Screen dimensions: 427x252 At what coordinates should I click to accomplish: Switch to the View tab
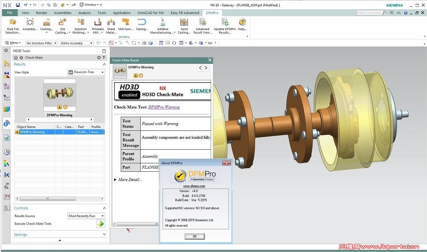point(25,12)
